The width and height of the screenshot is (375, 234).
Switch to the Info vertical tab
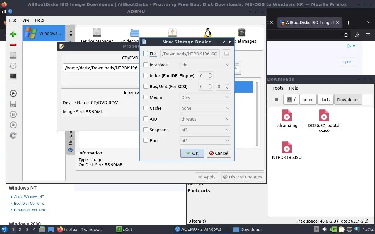pos(71,33)
